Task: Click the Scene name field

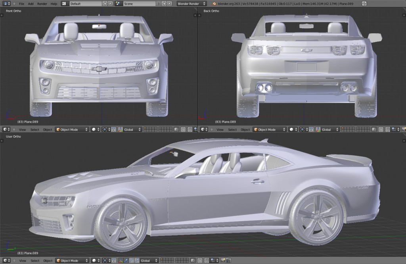Action: point(139,4)
